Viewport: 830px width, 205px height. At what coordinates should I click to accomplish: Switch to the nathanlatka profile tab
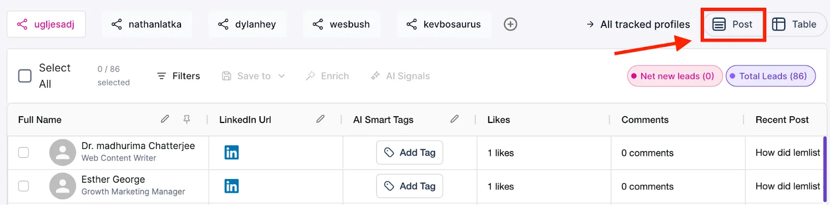pyautogui.click(x=147, y=24)
